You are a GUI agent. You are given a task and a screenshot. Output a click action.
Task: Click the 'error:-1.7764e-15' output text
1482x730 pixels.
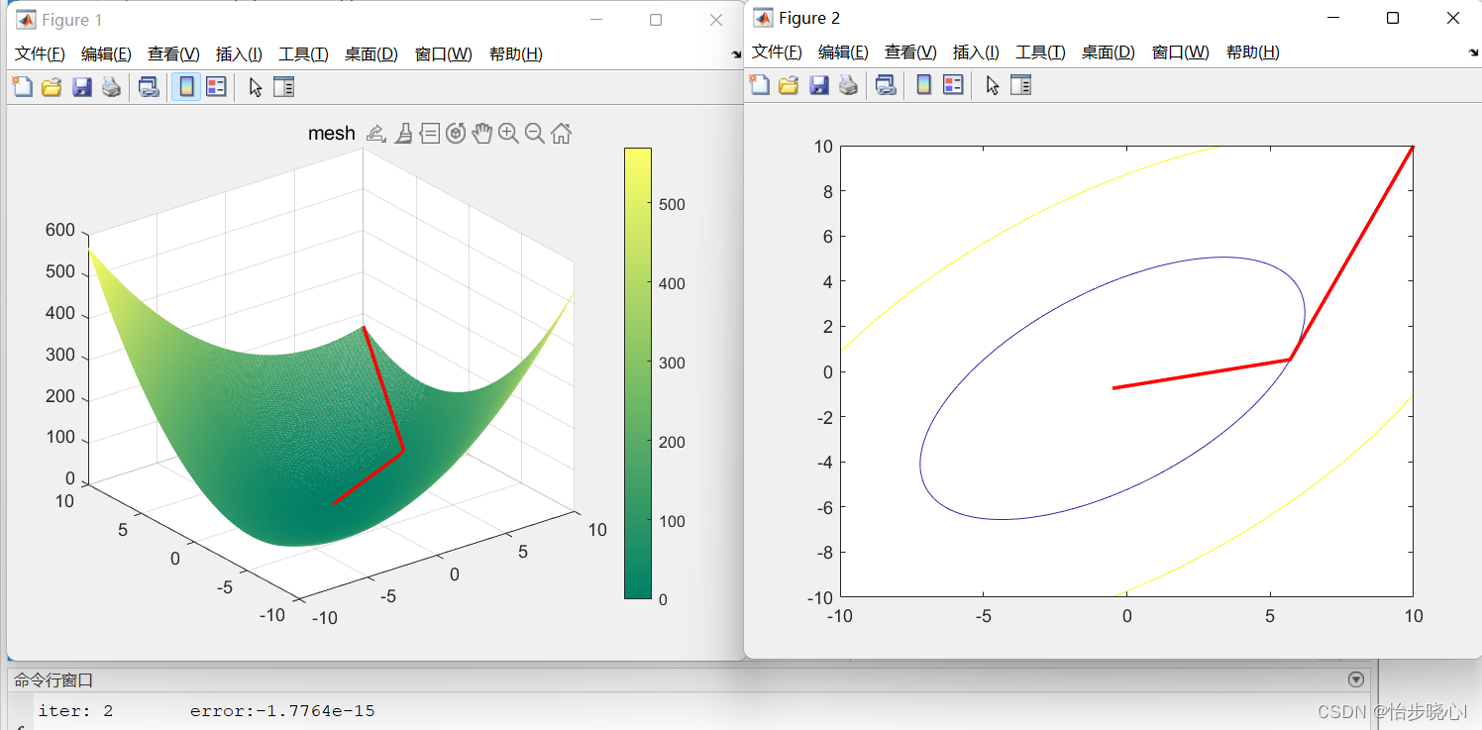(x=282, y=711)
